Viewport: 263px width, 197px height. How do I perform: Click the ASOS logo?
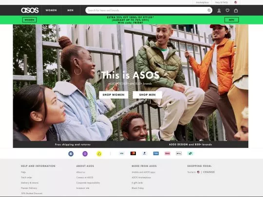(x=30, y=10)
